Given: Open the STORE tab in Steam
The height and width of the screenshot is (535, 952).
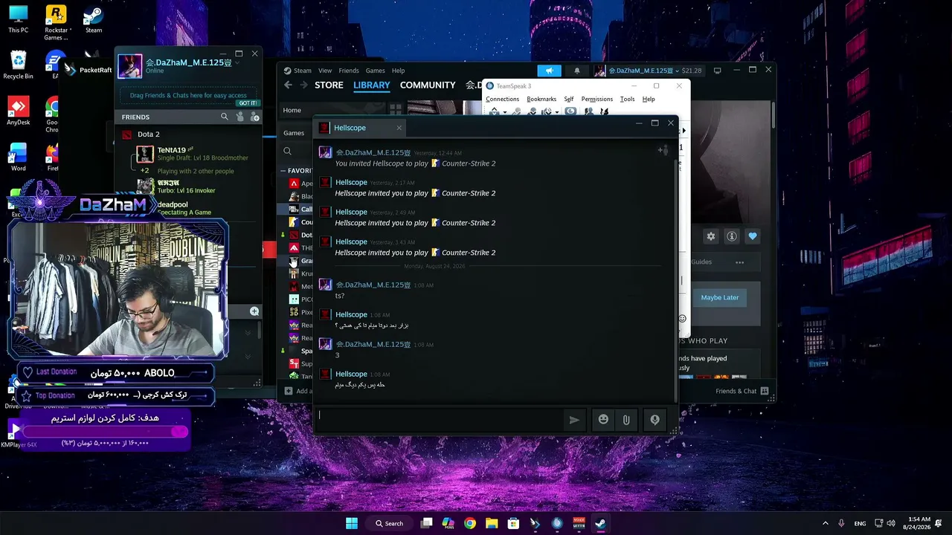Looking at the screenshot, I should (329, 85).
